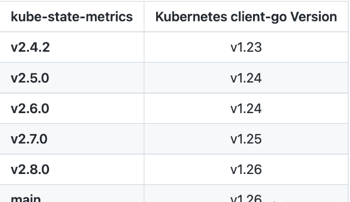Click v1.24 in the v2.6.0 row
This screenshot has height=202, width=350.
coord(246,108)
